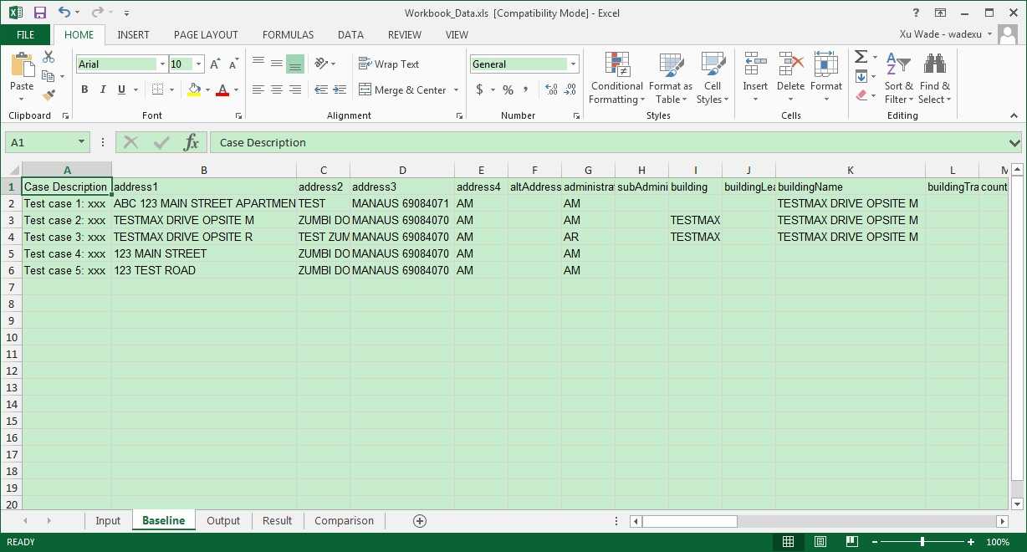Viewport: 1027px width, 552px height.
Task: Toggle Top Align
Action: [258, 64]
